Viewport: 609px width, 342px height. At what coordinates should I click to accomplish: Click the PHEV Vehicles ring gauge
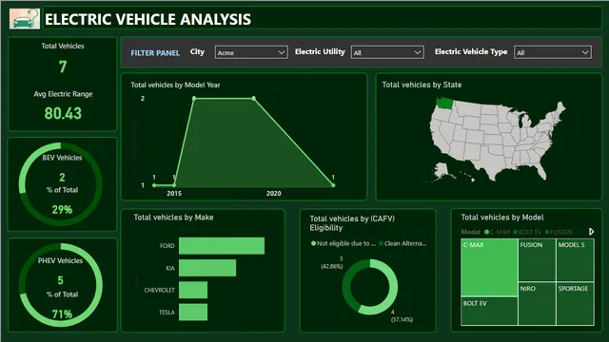tap(61, 285)
